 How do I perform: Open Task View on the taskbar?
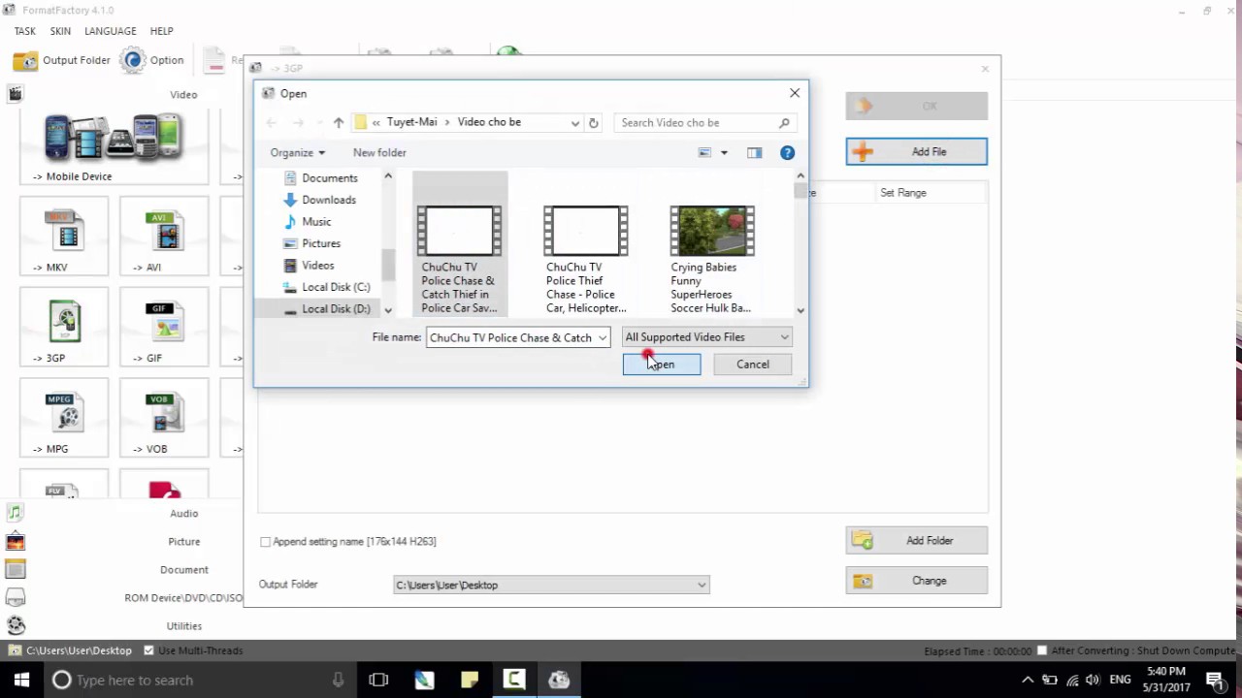378,680
